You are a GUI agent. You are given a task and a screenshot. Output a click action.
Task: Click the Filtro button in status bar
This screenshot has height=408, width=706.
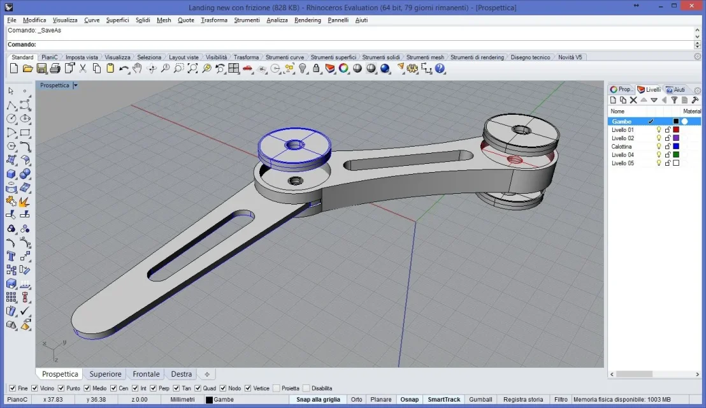click(x=561, y=400)
